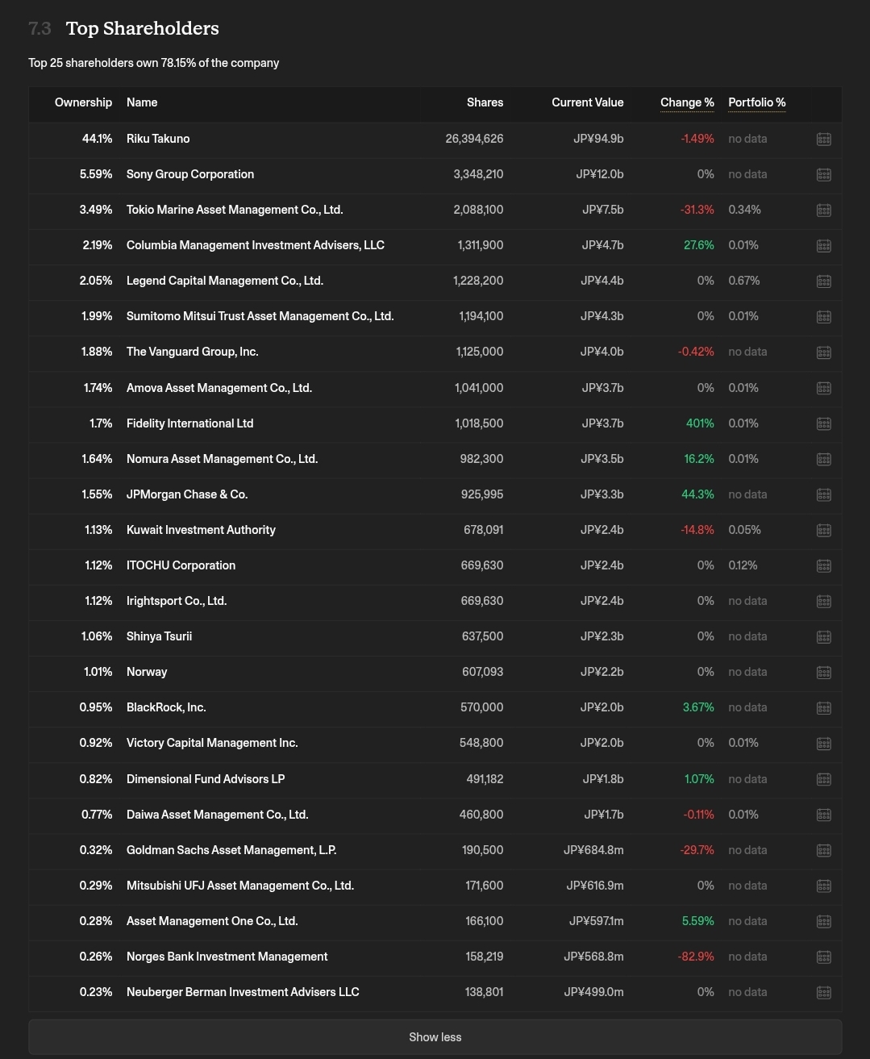Click the Shares column header
The width and height of the screenshot is (870, 1059).
pos(485,102)
